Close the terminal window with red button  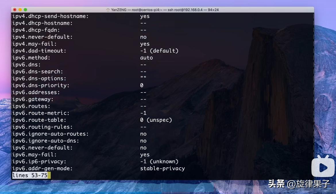point(15,10)
